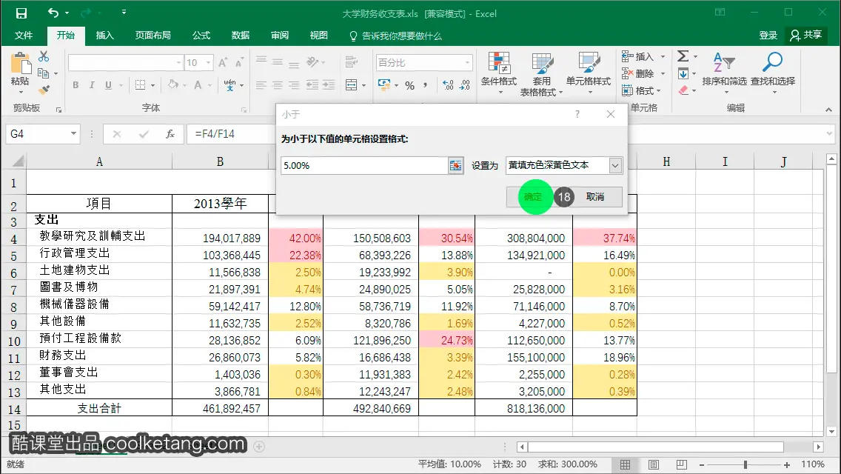Toggle Underline formatting
The width and height of the screenshot is (841, 474).
[x=108, y=85]
